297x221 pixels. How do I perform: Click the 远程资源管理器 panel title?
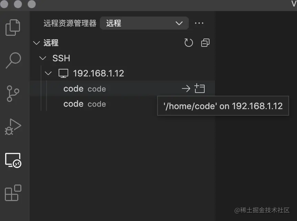pyautogui.click(x=70, y=23)
